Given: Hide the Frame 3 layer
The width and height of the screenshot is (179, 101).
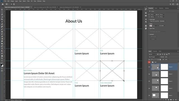Looking at the screenshot, I should (x=149, y=81).
